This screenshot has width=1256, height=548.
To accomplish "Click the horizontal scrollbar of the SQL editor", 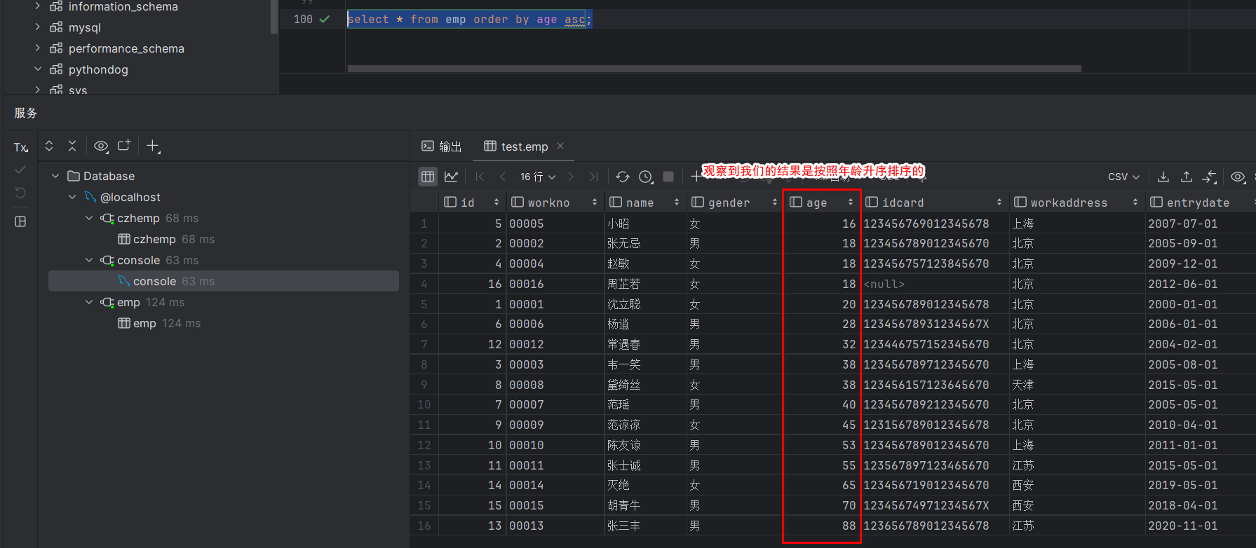I will click(714, 69).
